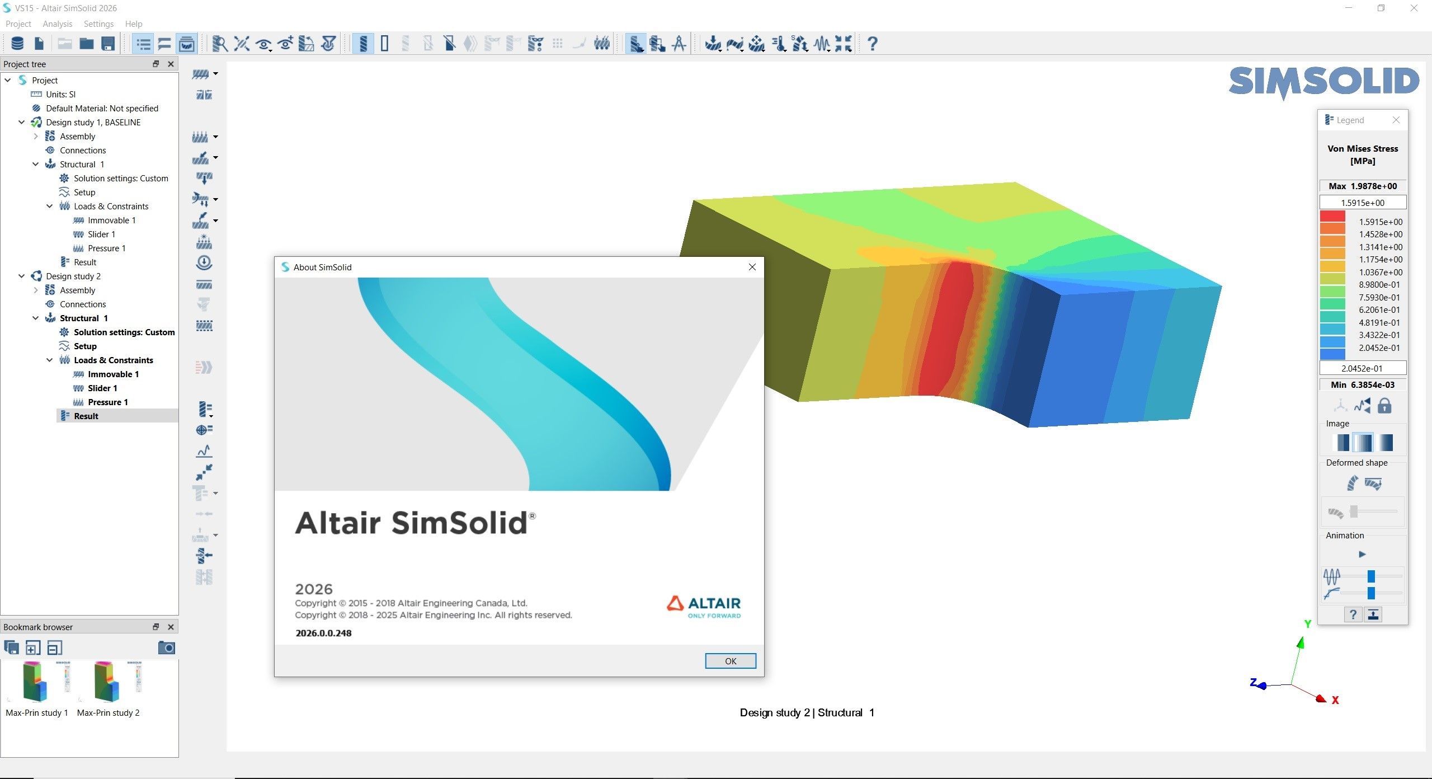Click the magnify/pick zoom tool icon
The height and width of the screenshot is (779, 1432).
tap(219, 44)
